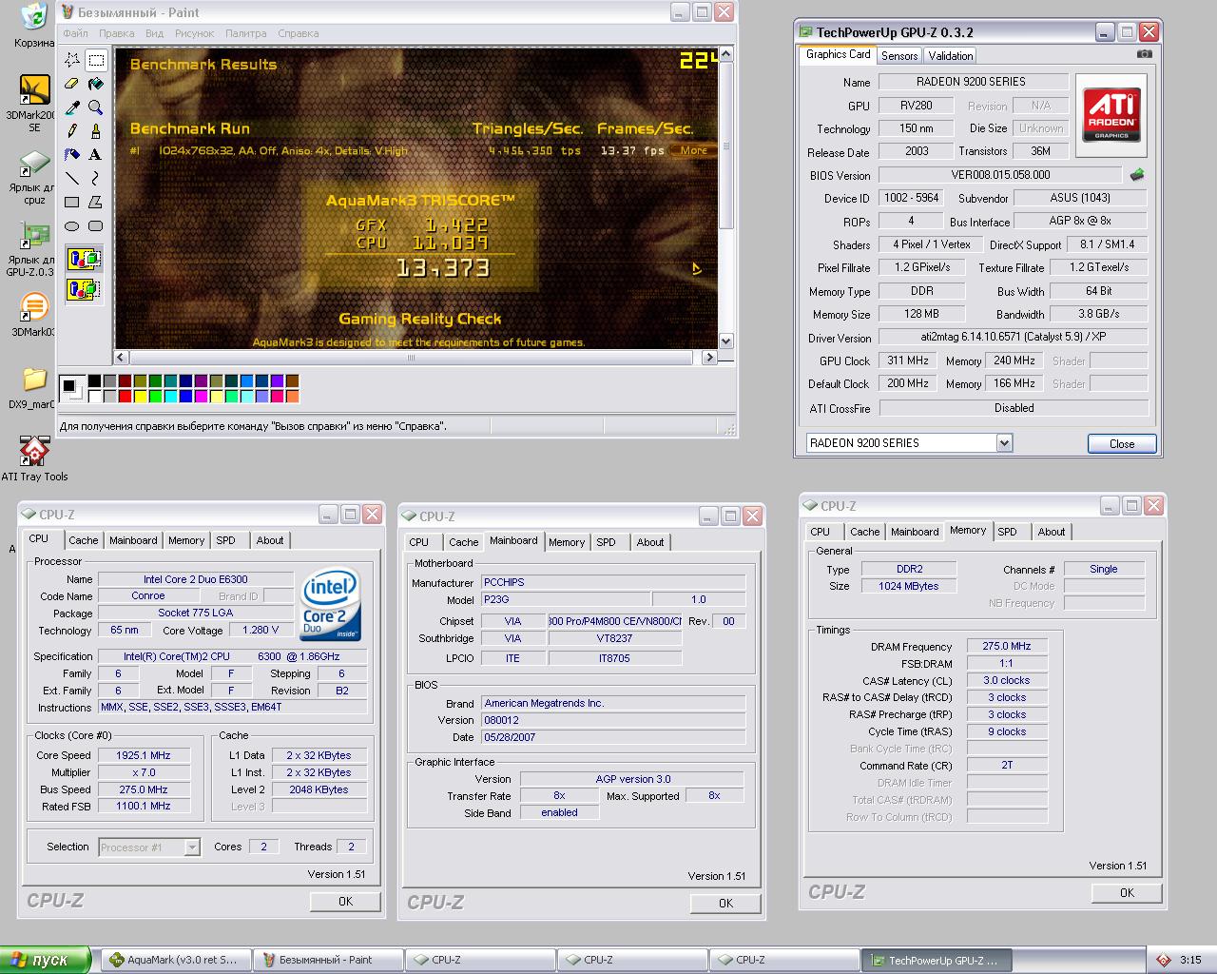Choose the opaque selection option in Paint
Image resolution: width=1217 pixels, height=974 pixels.
point(84,259)
